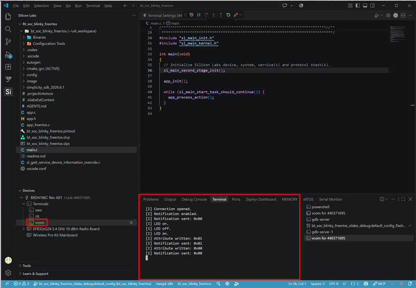
Task: Select the rtt terminal under Devices
Action: [x=37, y=216]
